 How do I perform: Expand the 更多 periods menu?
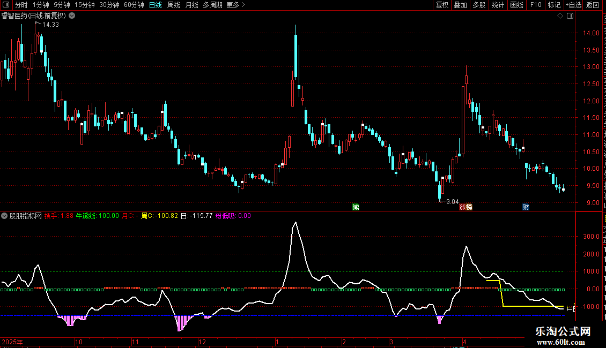pos(235,5)
